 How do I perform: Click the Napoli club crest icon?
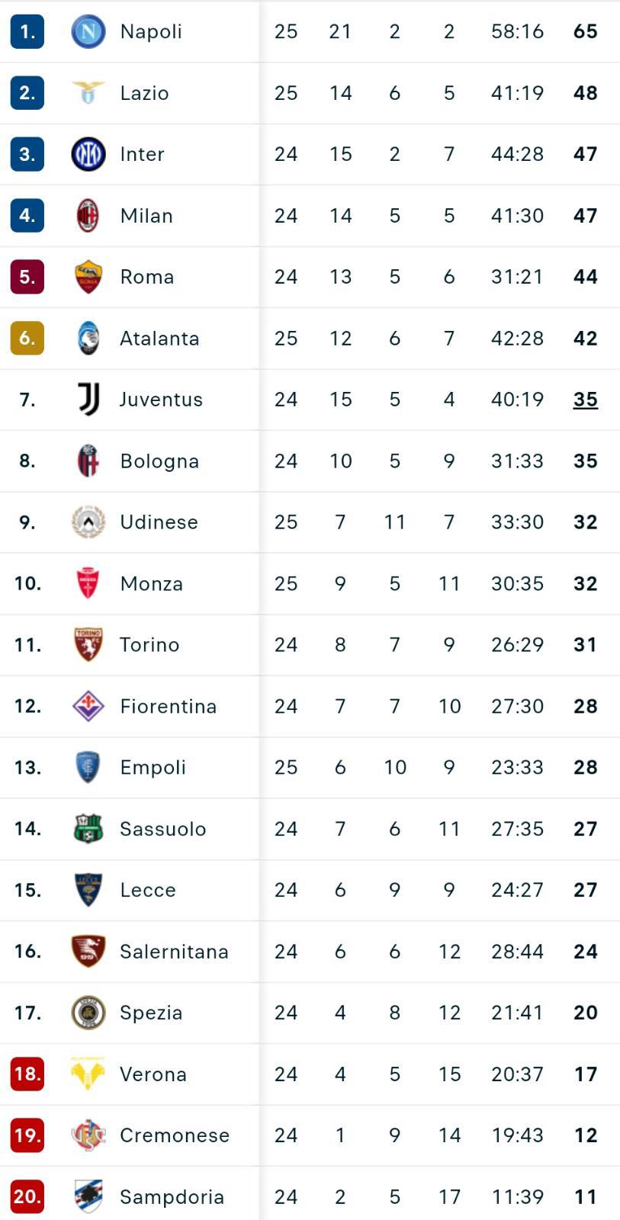point(88,31)
